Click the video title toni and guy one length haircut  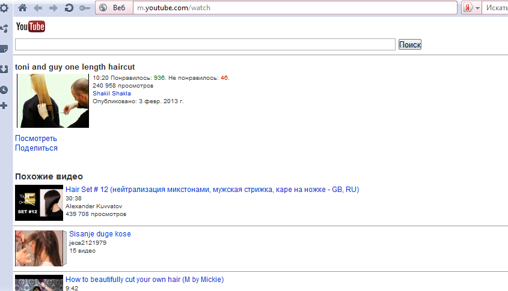75,67
